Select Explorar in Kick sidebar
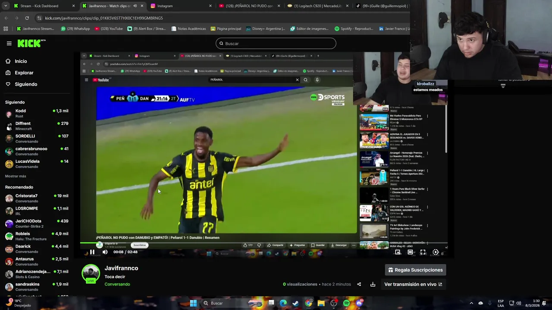Viewport: 552px width, 310px height. (24, 73)
